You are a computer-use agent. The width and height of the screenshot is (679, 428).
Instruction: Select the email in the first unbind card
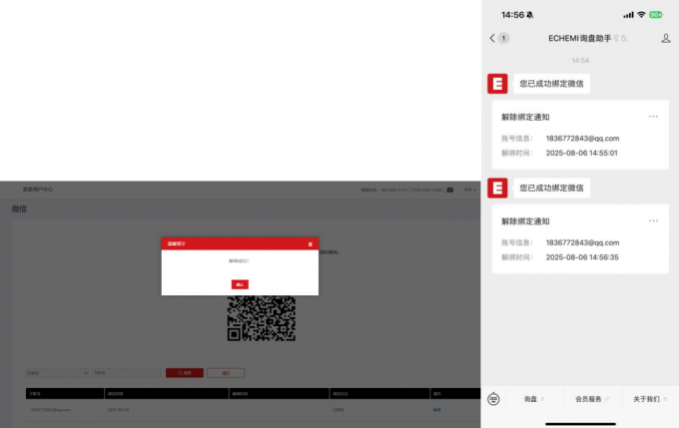click(582, 138)
